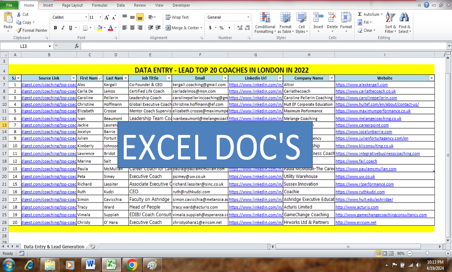Switch to the Page Layout ribbon tab
This screenshot has width=452, height=272.
(x=72, y=5)
